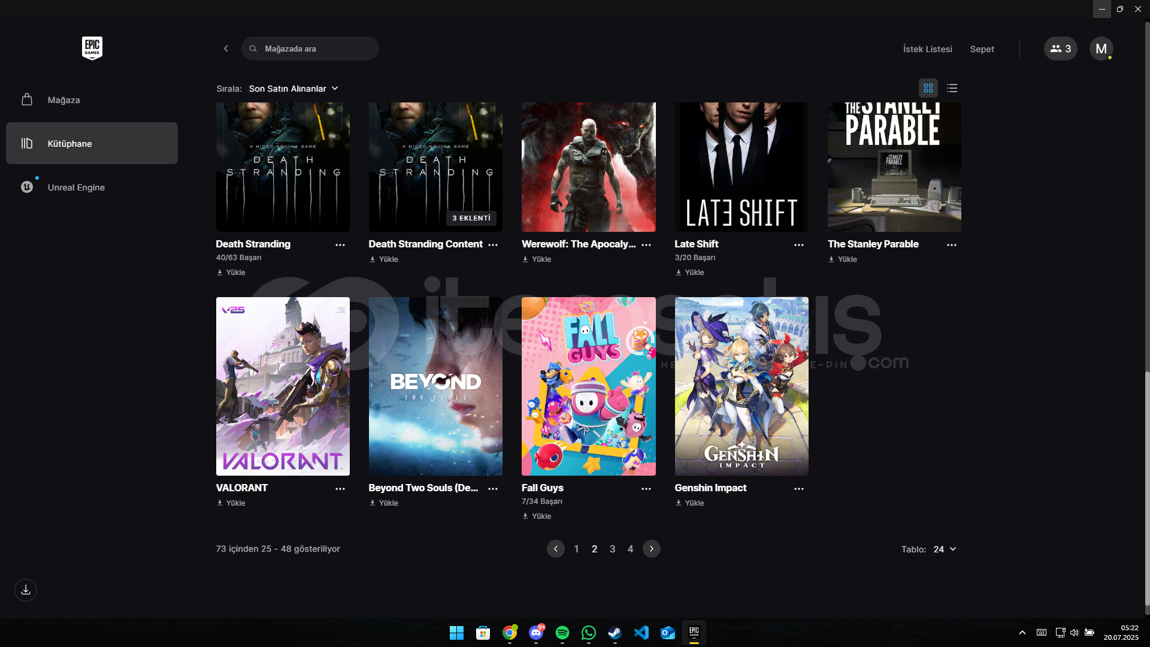The image size is (1150, 647).
Task: Go back with the arrow beside search
Action: pyautogui.click(x=226, y=49)
